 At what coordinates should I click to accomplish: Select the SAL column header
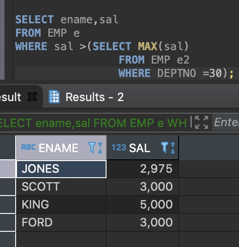143,148
